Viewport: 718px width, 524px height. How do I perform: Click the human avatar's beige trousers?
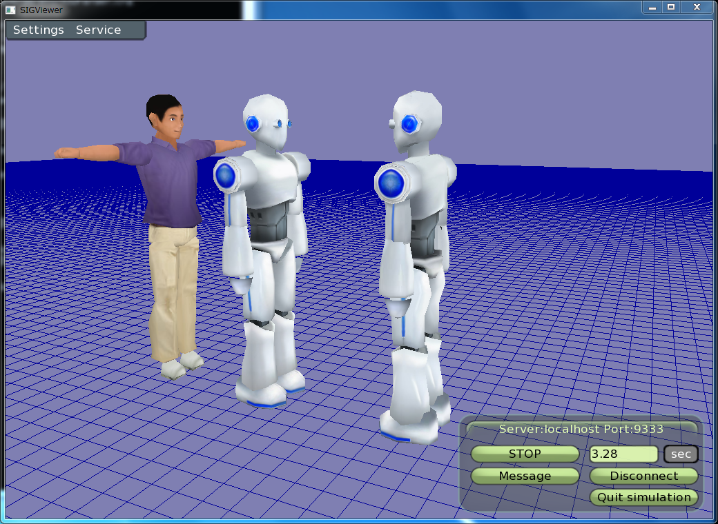click(173, 290)
